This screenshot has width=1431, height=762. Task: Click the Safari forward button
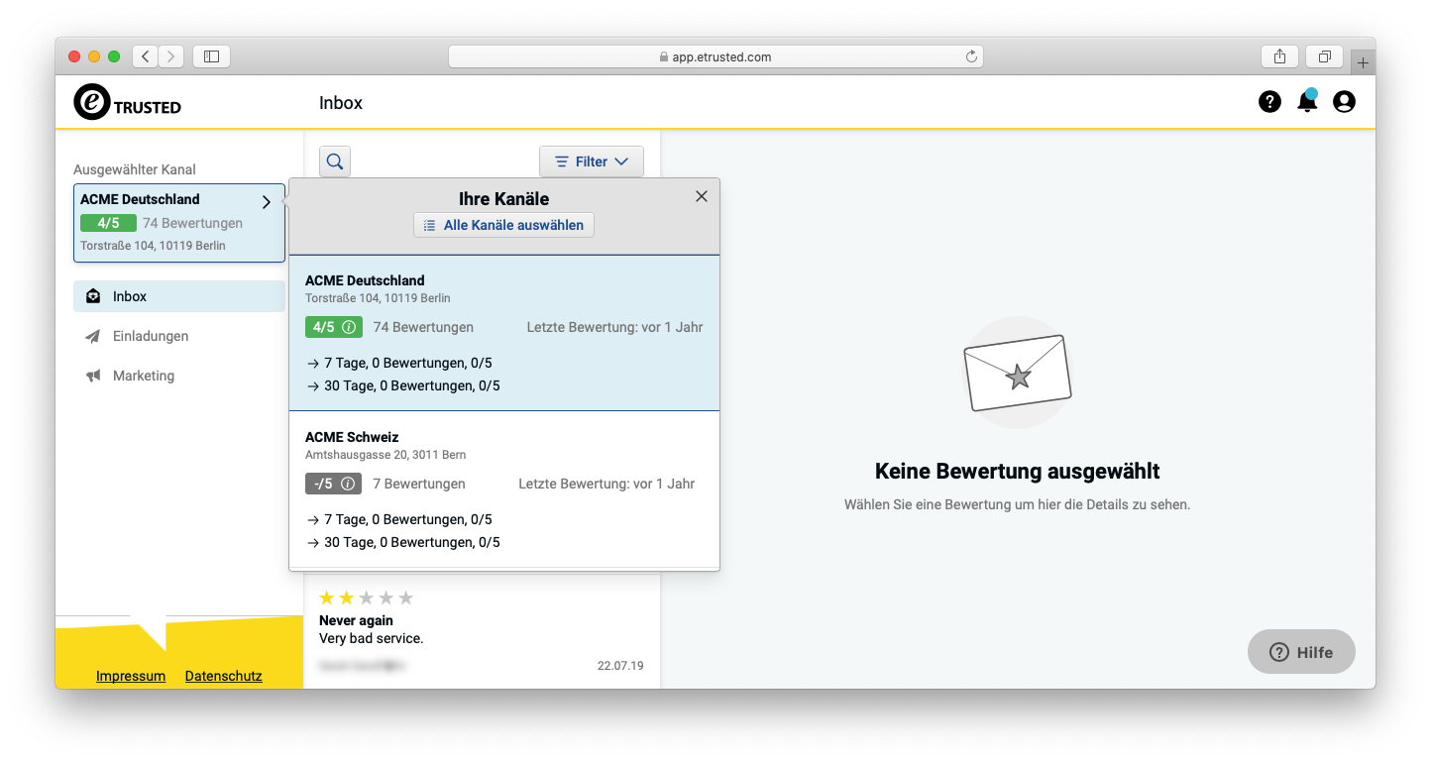tap(171, 56)
